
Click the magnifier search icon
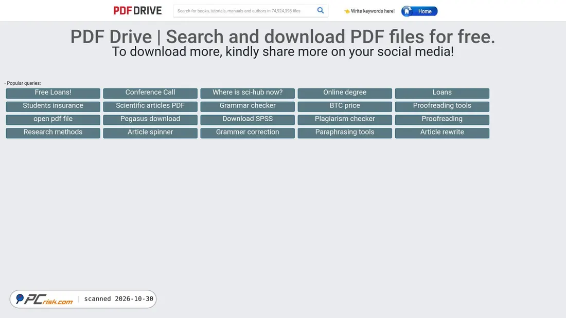coord(321,10)
